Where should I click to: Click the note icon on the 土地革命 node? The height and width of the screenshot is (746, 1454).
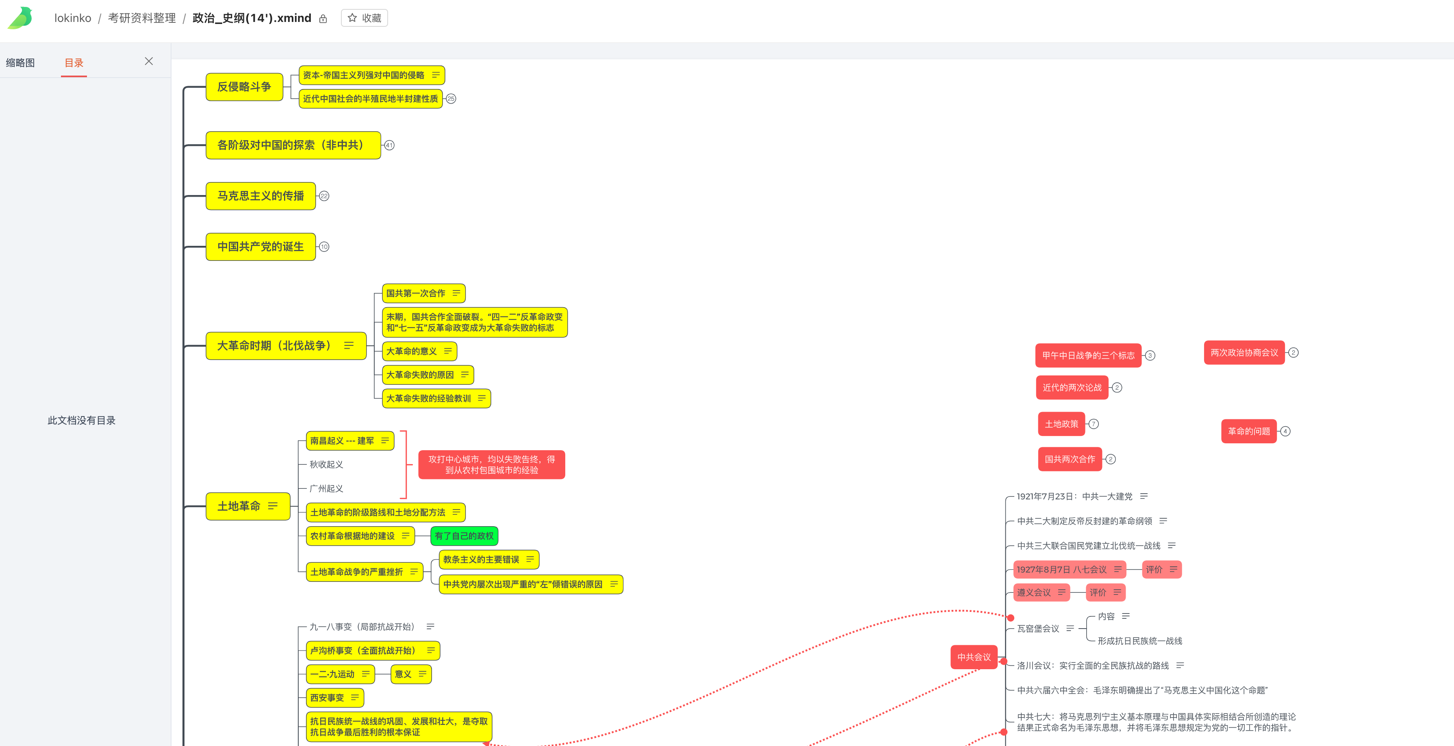click(x=273, y=505)
